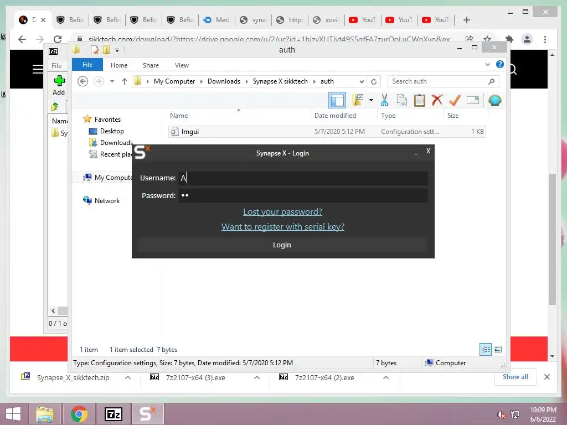Open the View ribbon tab

point(182,65)
